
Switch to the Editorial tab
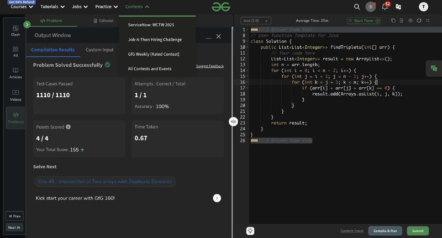[x=103, y=20]
